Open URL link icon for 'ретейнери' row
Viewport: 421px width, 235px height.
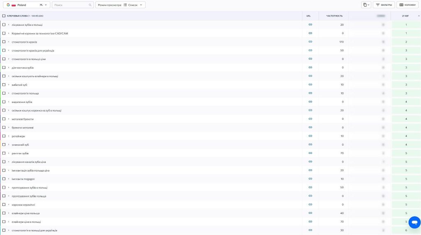(310, 136)
